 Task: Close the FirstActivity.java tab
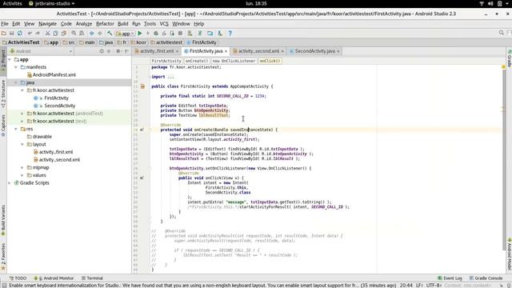pos(226,51)
